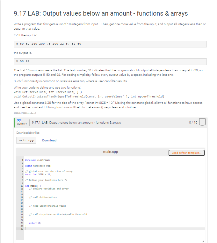Click the const int SIZE = 10; line
Screen dimensions: 217x243
(38, 174)
